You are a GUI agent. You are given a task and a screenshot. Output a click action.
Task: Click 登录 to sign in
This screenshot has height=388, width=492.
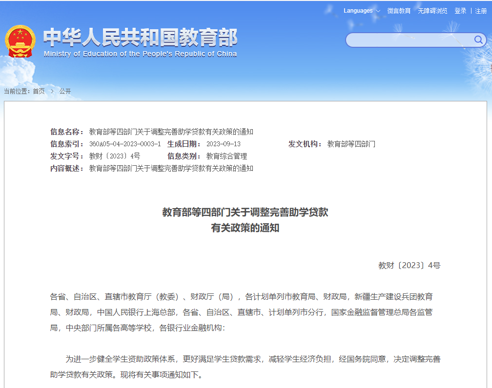tap(460, 11)
